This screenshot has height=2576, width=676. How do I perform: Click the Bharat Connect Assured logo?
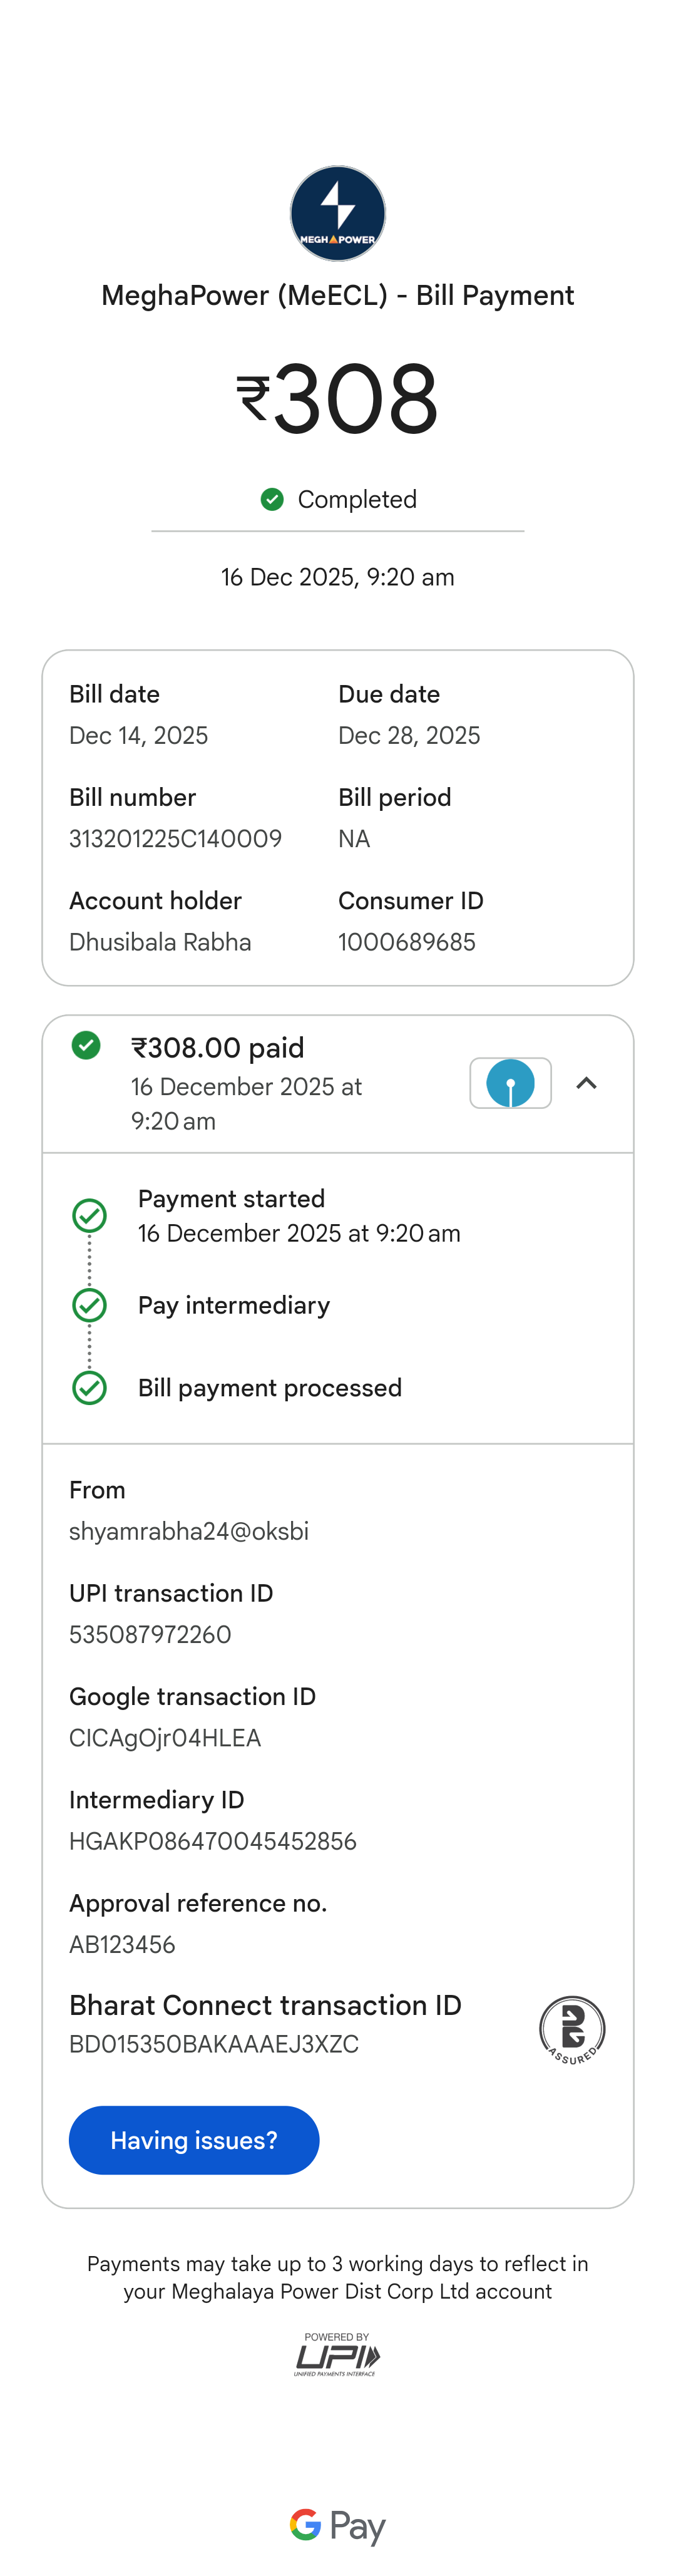(572, 2029)
